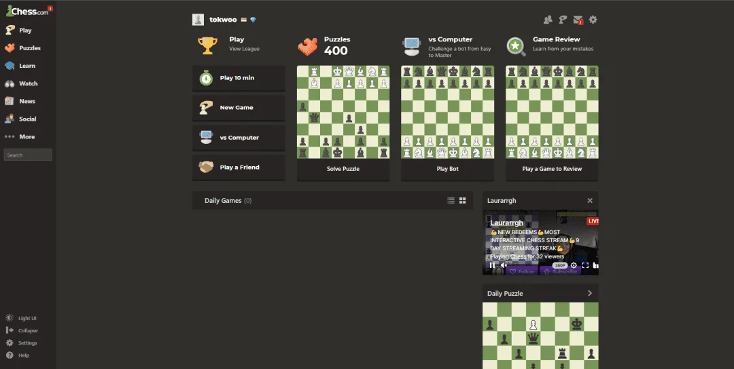
Task: Open the friends icon in the header
Action: [548, 20]
